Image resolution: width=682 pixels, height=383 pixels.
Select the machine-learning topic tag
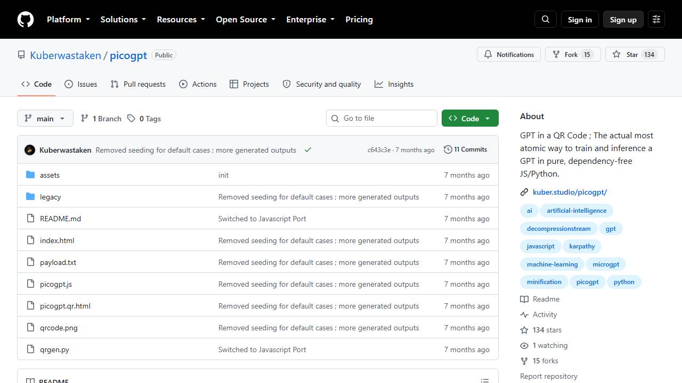(552, 264)
